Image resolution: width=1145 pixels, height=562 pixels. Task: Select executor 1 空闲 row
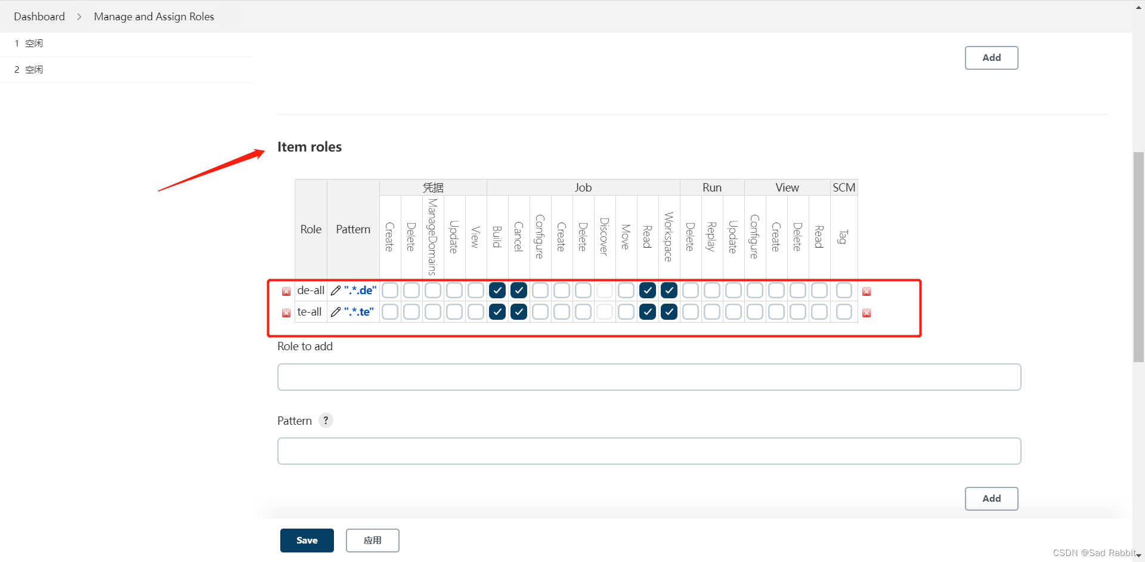point(126,44)
